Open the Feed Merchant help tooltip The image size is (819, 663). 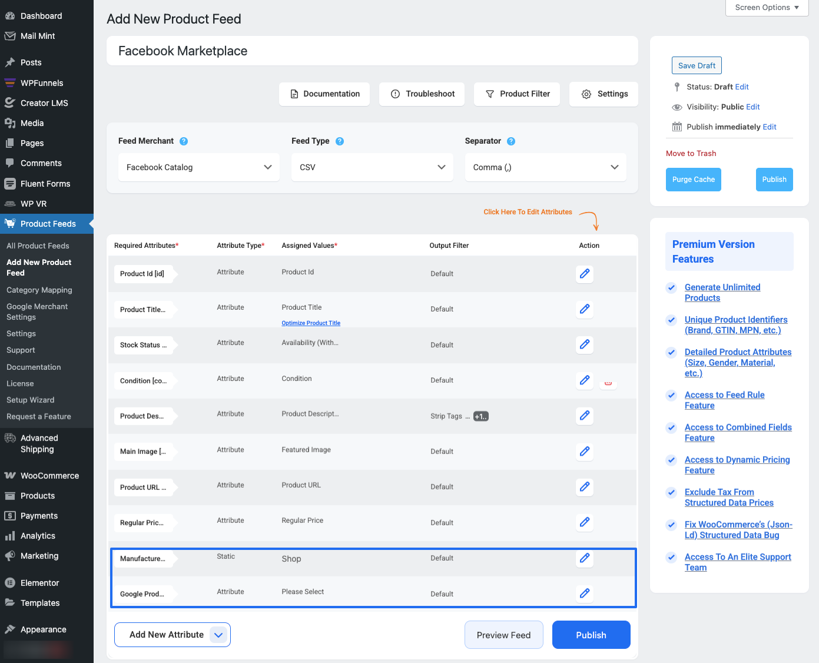point(184,141)
